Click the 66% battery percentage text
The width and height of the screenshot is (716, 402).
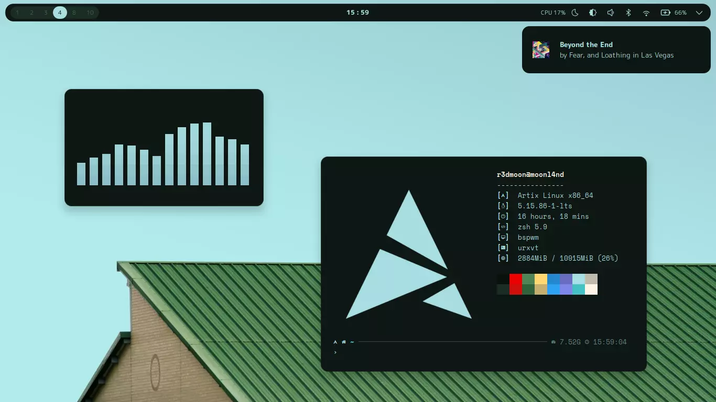pos(680,13)
